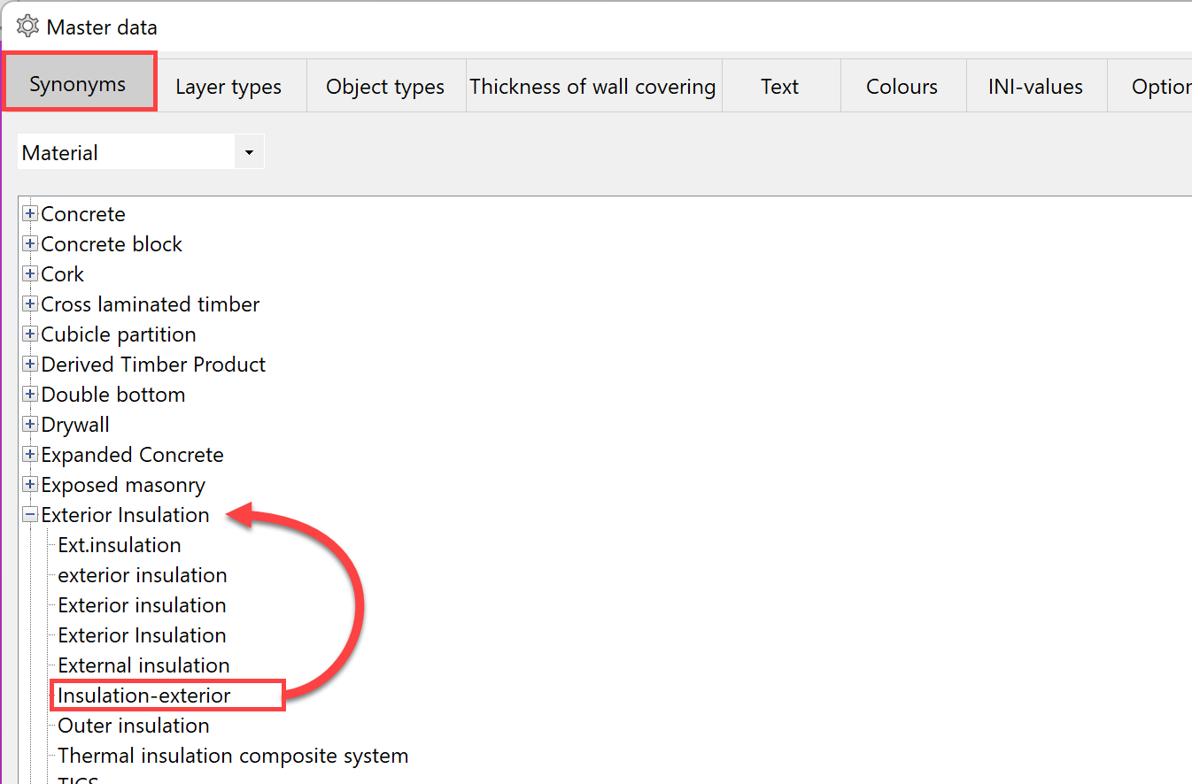Expand the Concrete block node
The width and height of the screenshot is (1192, 784).
point(31,244)
